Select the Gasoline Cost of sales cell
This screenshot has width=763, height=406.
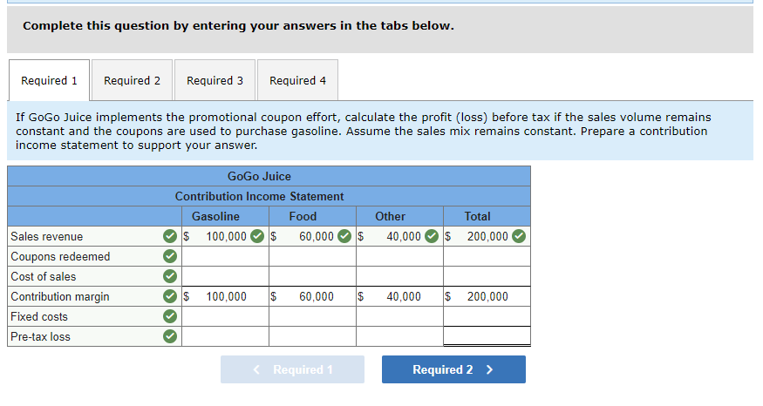[225, 276]
